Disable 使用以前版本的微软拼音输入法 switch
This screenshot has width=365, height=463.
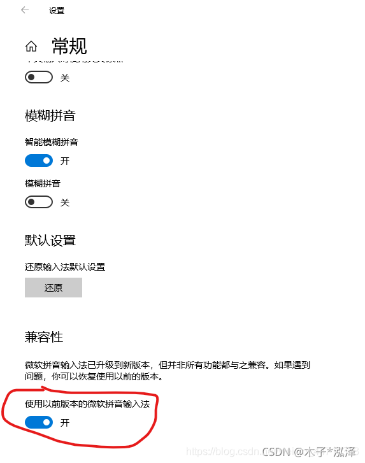(x=39, y=422)
